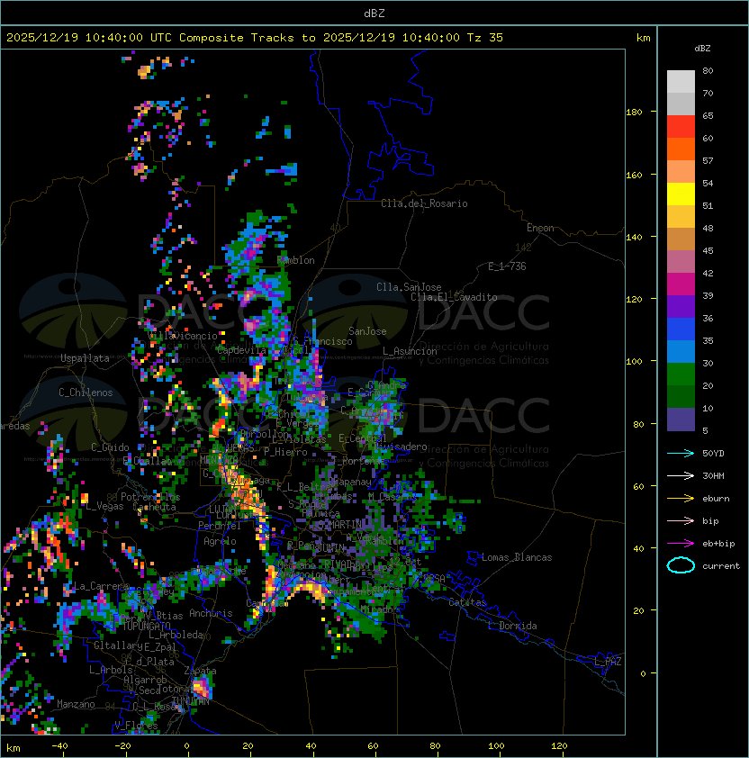The width and height of the screenshot is (749, 758).
Task: Click the 'Divisadero' map label
Action: tap(401, 447)
